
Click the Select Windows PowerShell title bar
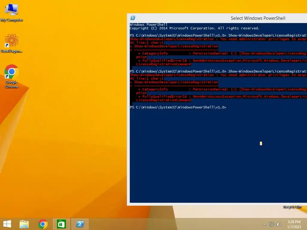point(258,18)
